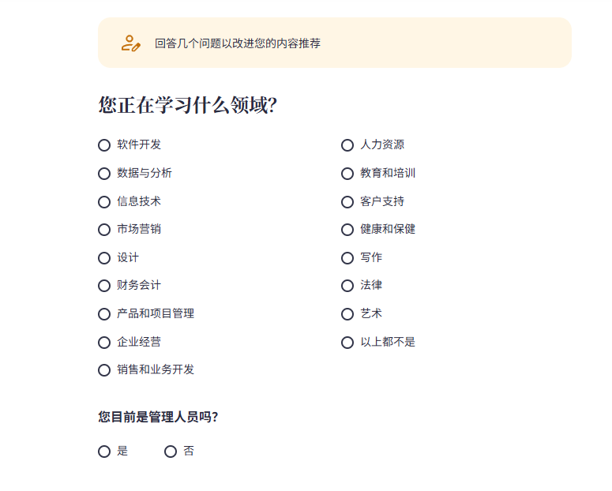This screenshot has height=491, width=612.
Task: Choose 数据与分析 as learning field
Action: [x=104, y=174]
